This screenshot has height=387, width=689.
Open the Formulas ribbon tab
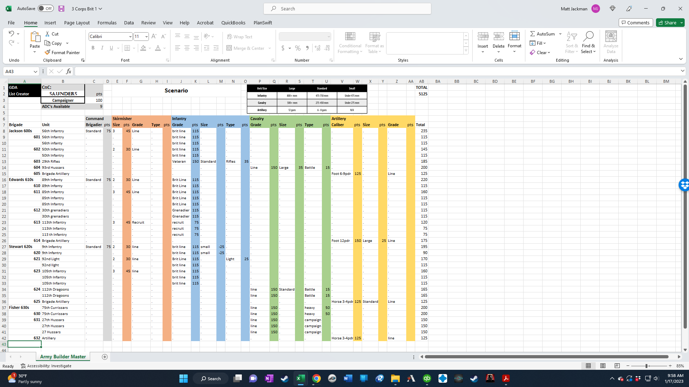[107, 23]
